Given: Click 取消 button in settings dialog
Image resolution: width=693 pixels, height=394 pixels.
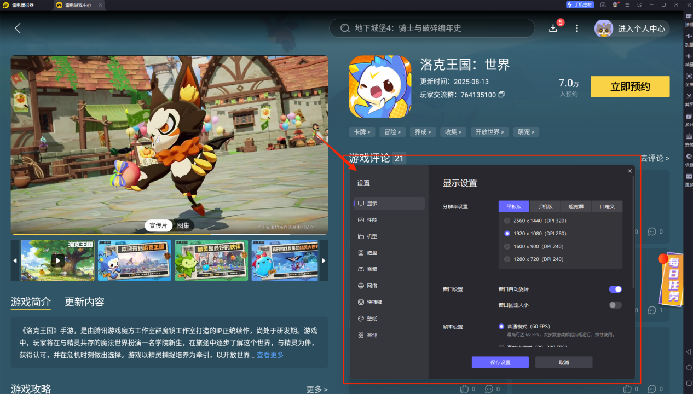Looking at the screenshot, I should (x=564, y=362).
